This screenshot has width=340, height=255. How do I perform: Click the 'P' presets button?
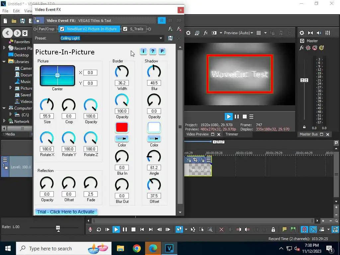coord(162,51)
